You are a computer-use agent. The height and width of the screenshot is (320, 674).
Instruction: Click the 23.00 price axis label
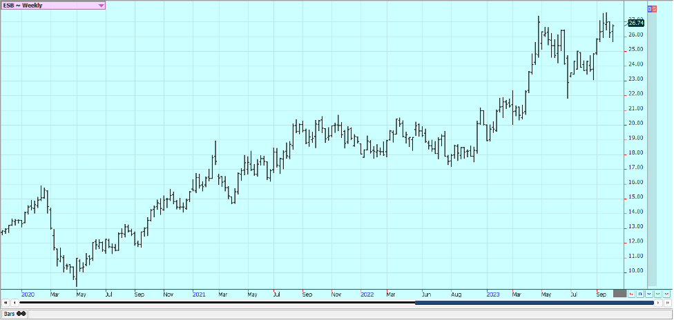[x=636, y=79]
